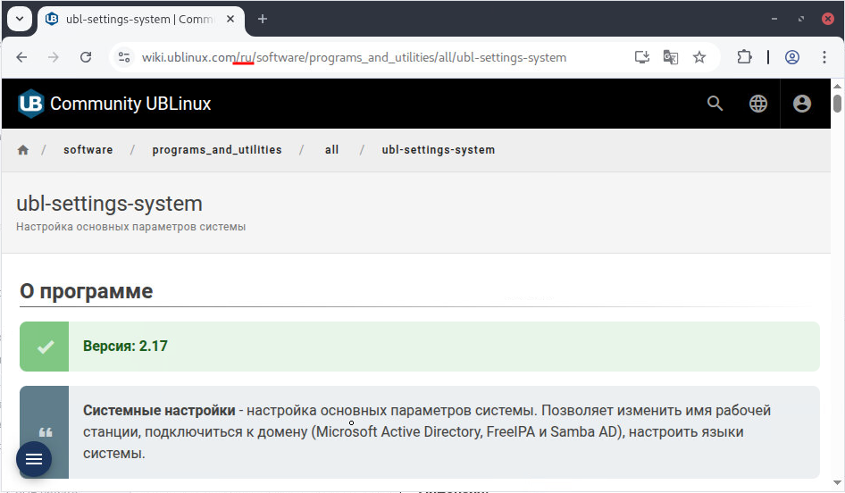Open the browser Extensions puzzle icon
845x493 pixels.
744,57
